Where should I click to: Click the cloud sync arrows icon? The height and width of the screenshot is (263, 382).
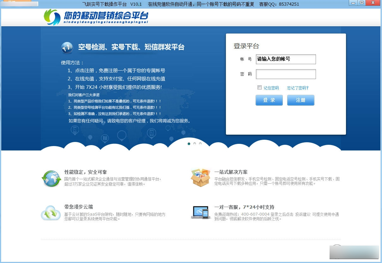51,213
